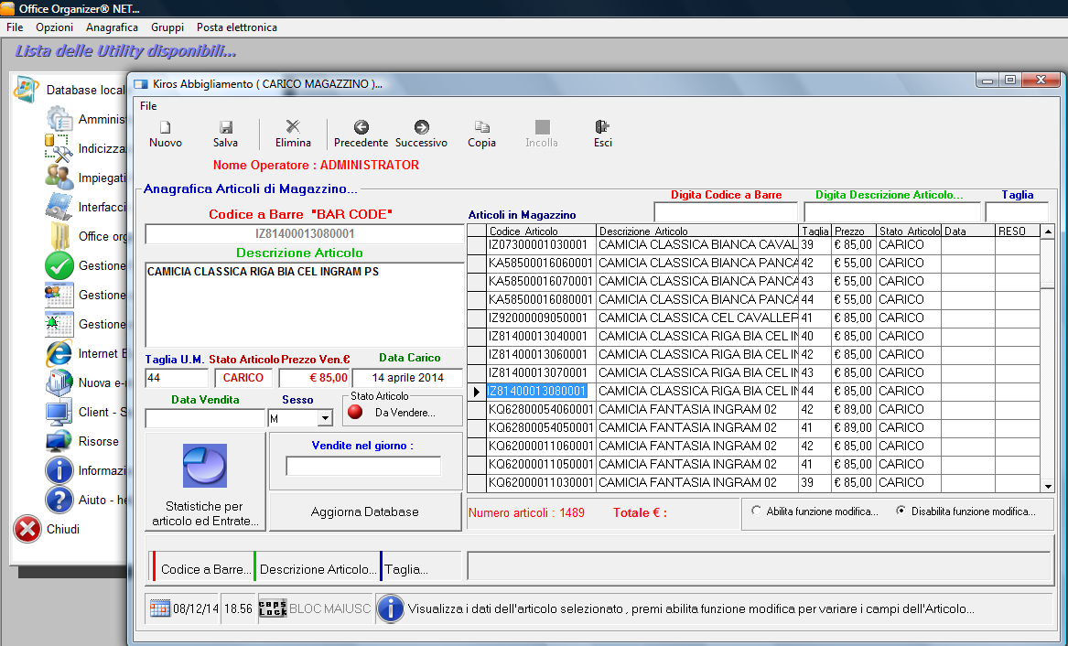
Task: Open the Posta elettronica menu
Action: [x=237, y=27]
